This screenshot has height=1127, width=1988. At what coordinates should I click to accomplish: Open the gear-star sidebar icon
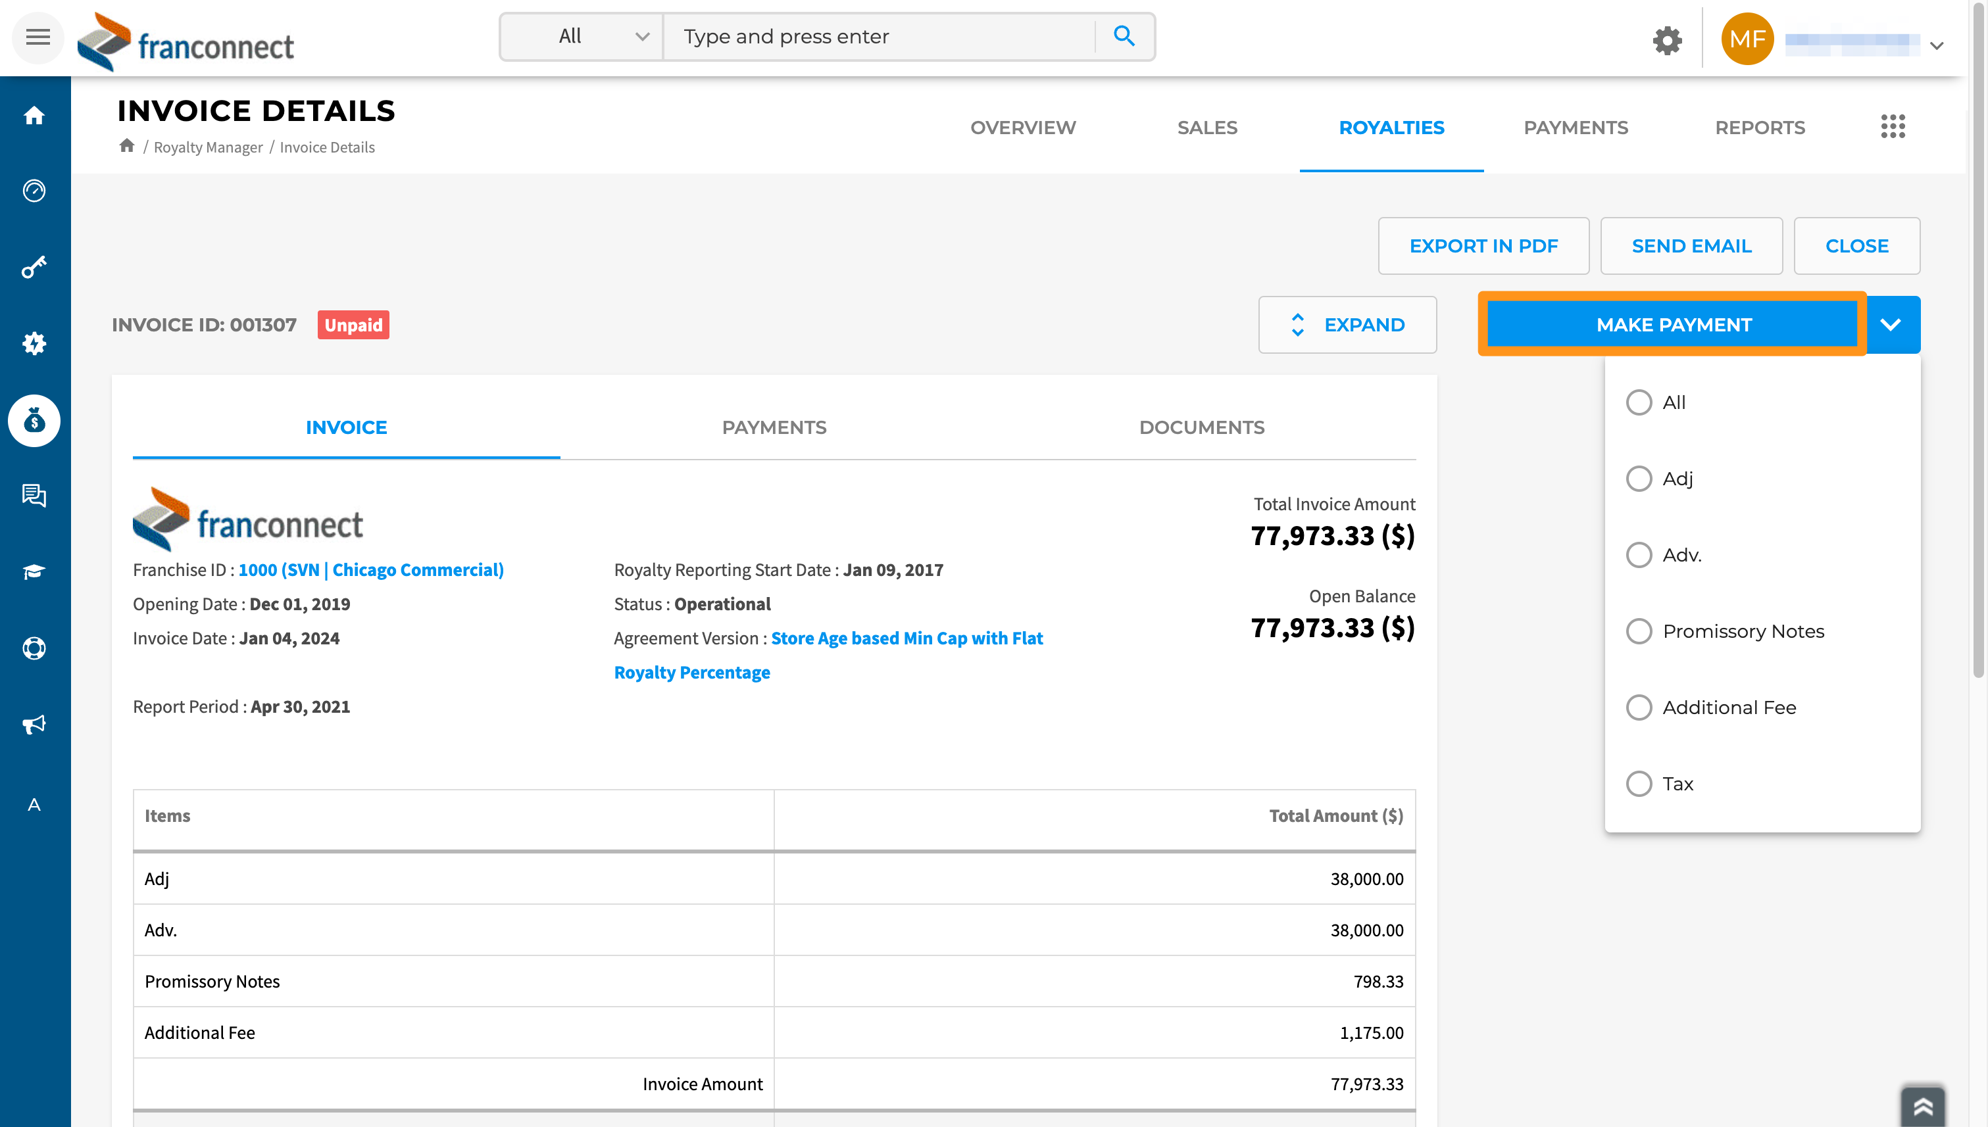coord(34,343)
